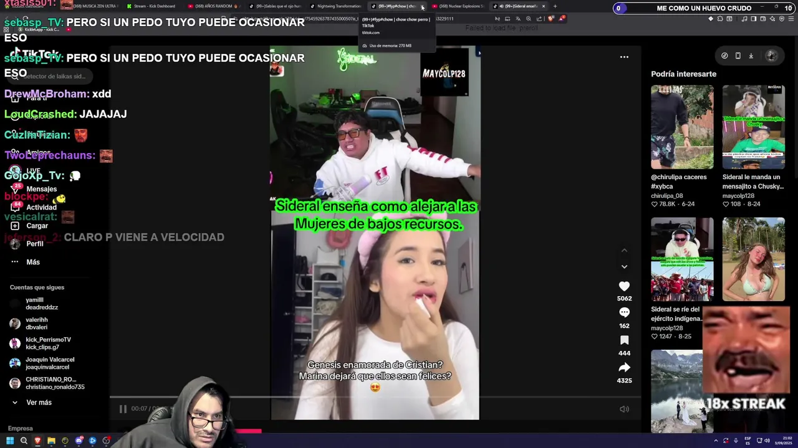Like the video with the heart icon

coord(624,286)
